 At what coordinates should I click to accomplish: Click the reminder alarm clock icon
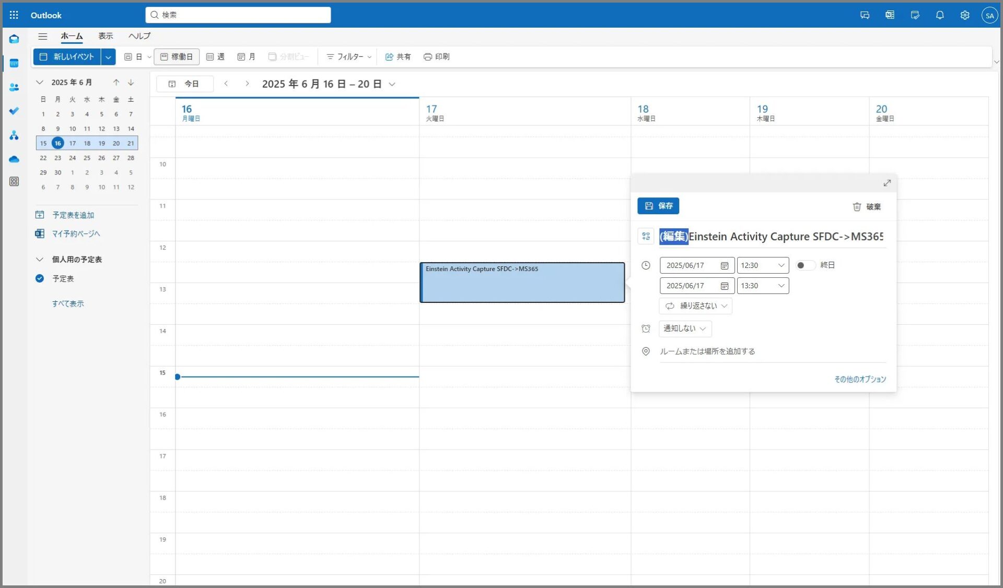(x=646, y=328)
